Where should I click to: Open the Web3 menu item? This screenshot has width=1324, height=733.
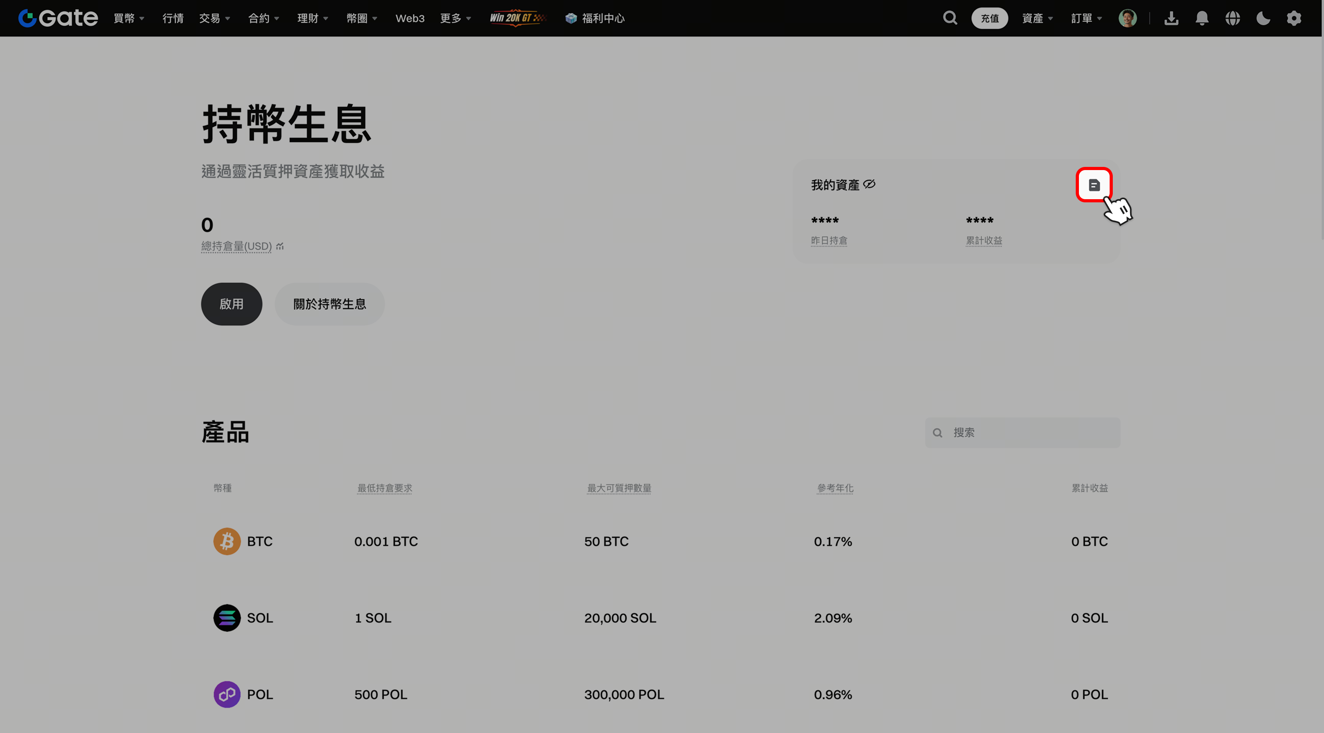click(410, 18)
